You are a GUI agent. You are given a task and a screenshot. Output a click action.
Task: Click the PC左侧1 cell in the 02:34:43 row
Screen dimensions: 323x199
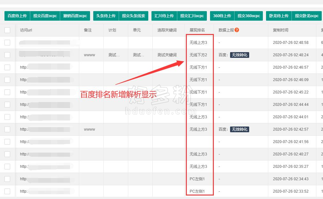[197, 179]
